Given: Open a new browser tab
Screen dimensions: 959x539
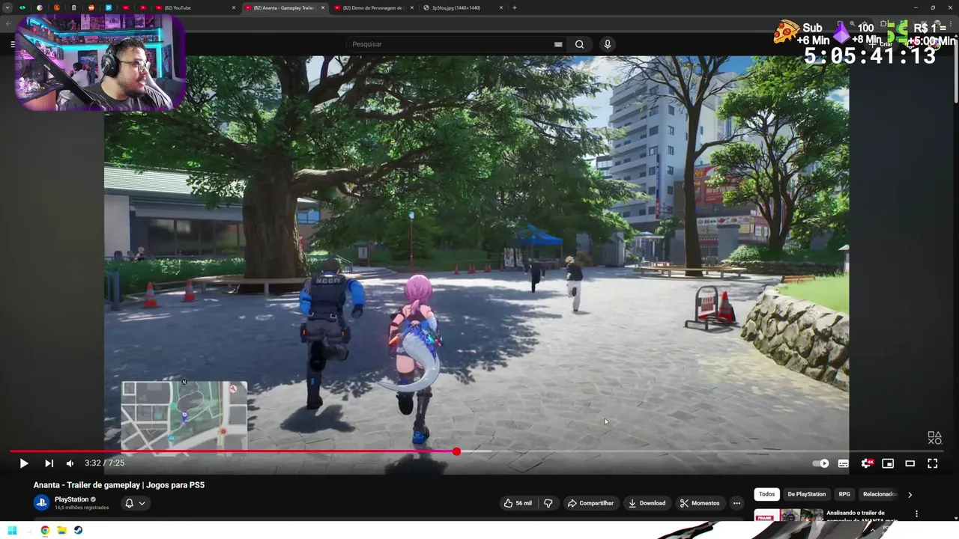Looking at the screenshot, I should tap(514, 7).
